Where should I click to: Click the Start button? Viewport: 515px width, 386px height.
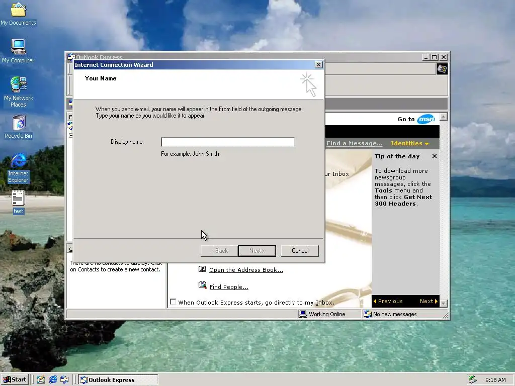click(15, 380)
